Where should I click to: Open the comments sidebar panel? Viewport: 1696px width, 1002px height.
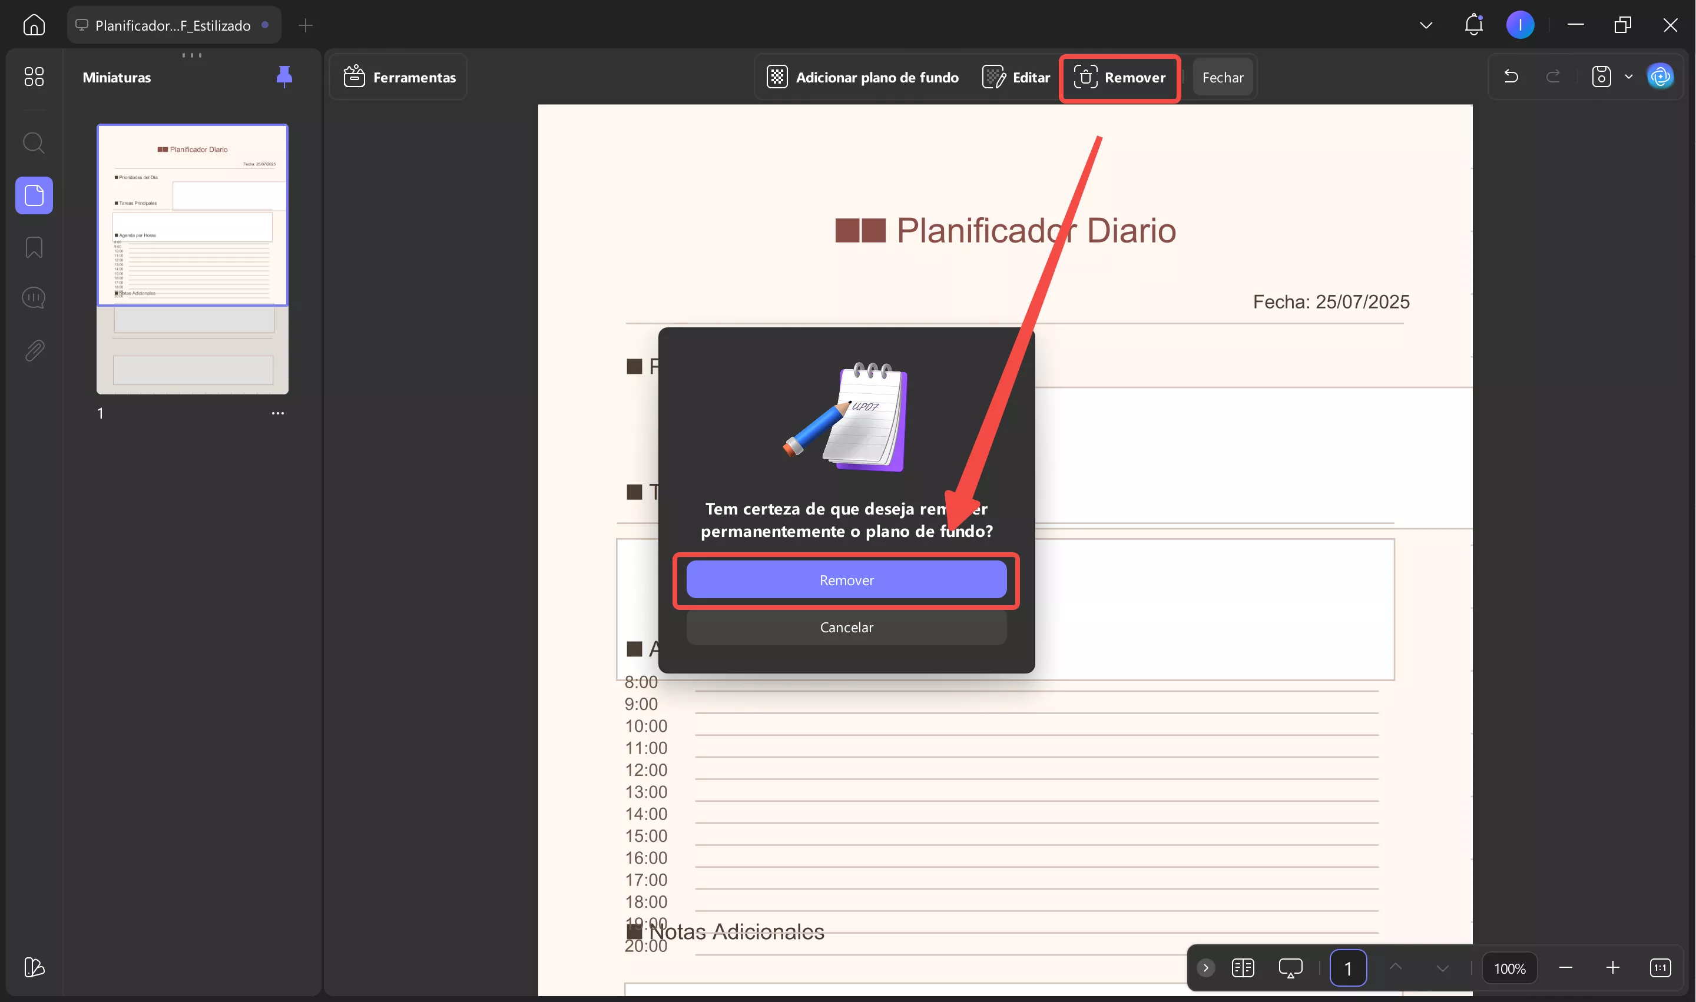34,298
